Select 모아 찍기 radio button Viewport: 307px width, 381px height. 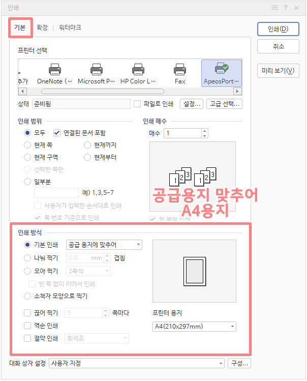pos(27,271)
